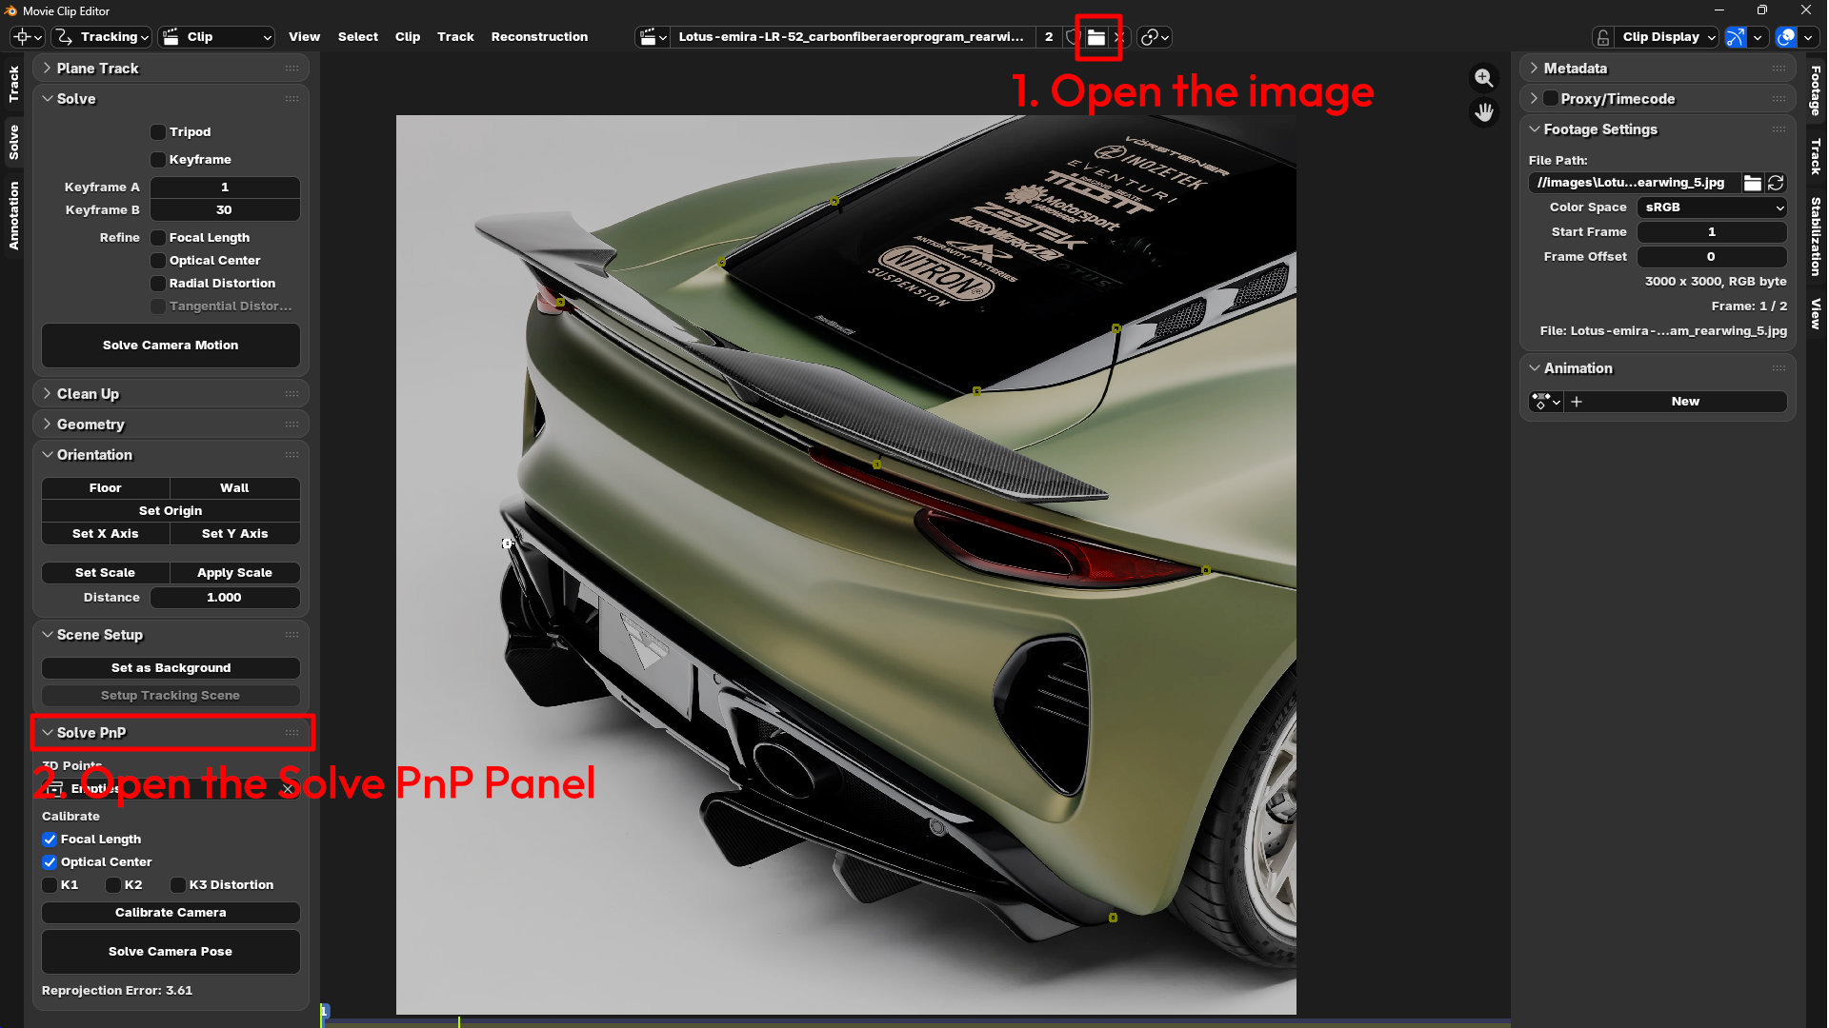Switch to the right View tab
This screenshot has height=1028, width=1829.
[x=1816, y=313]
